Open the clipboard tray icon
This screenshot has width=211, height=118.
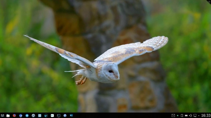pyautogui.click(x=182, y=115)
